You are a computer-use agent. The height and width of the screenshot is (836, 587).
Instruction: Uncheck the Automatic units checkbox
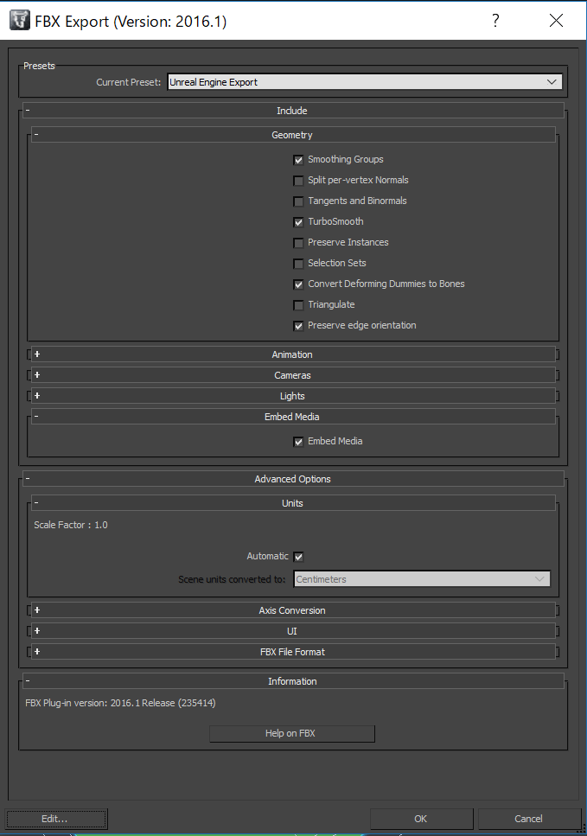click(298, 557)
